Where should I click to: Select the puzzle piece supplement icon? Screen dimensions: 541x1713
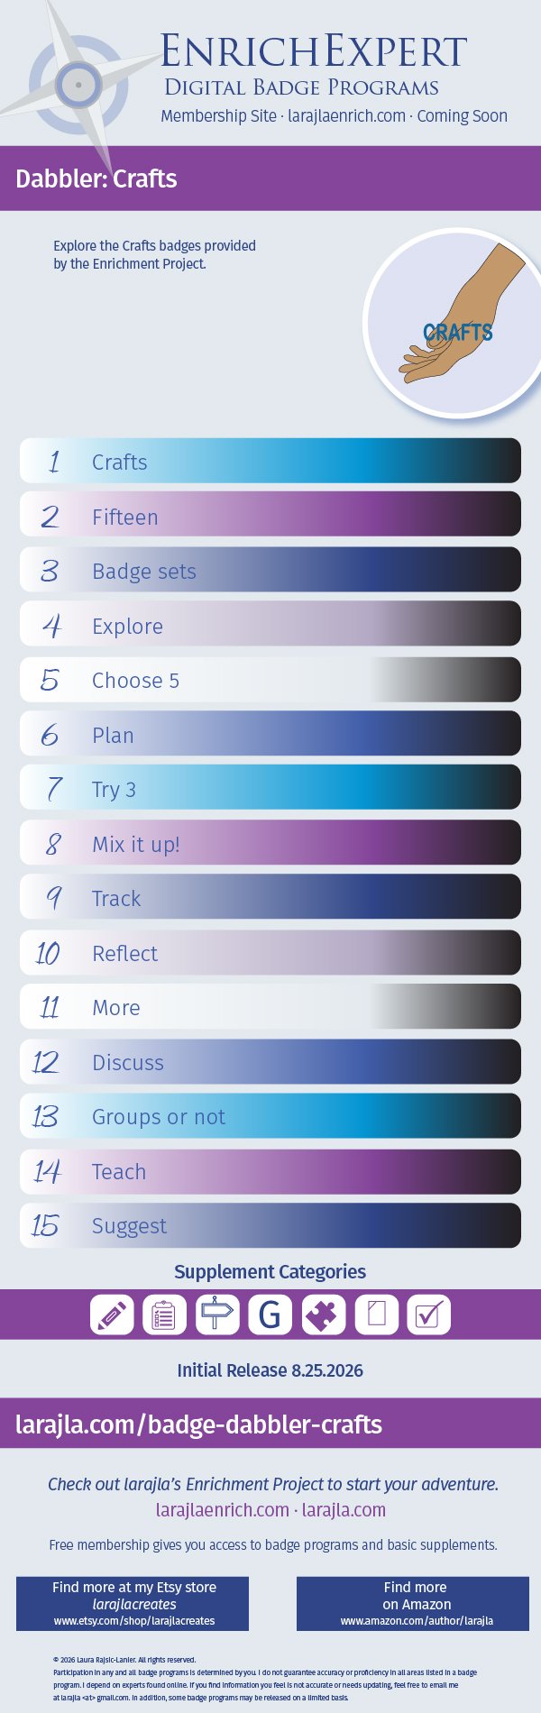[324, 1315]
